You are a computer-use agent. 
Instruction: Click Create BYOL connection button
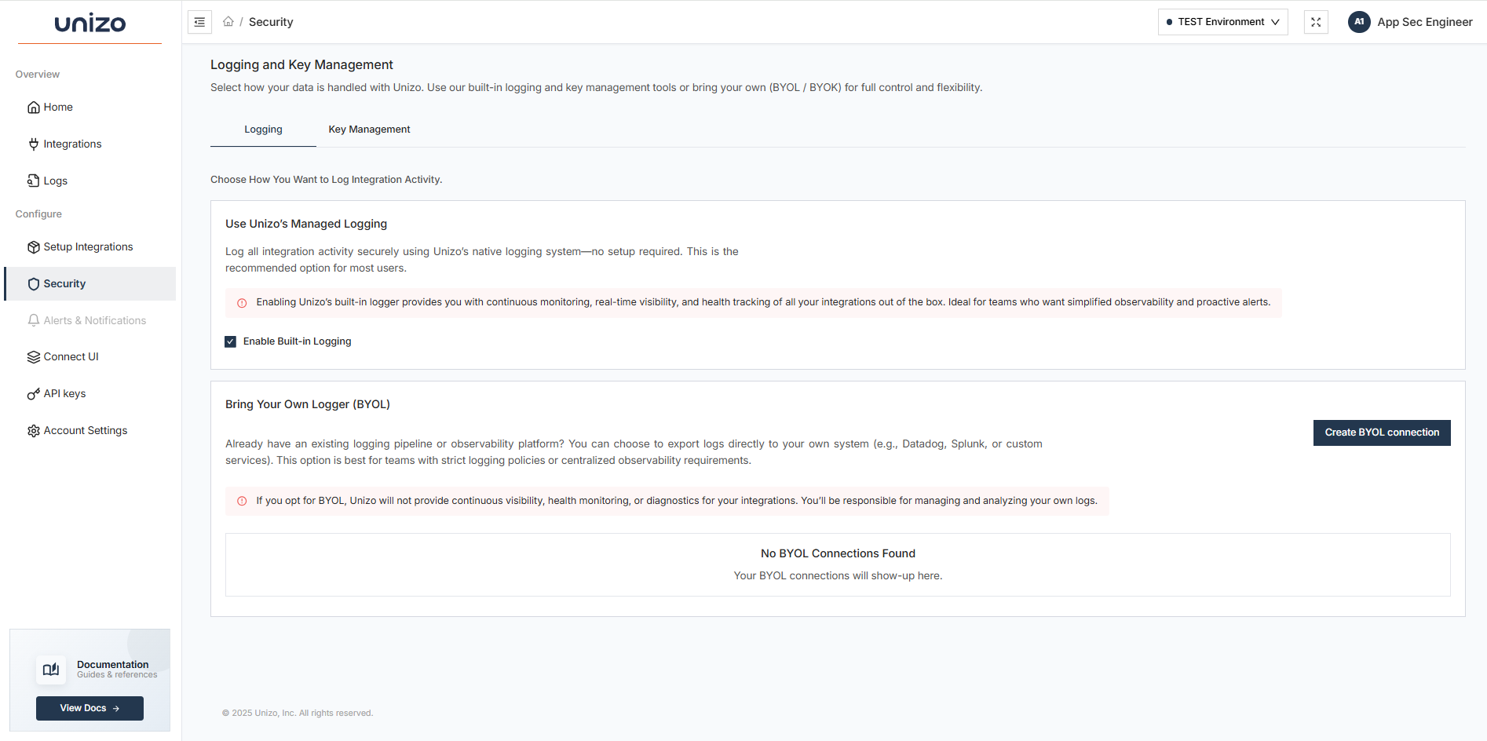1381,433
